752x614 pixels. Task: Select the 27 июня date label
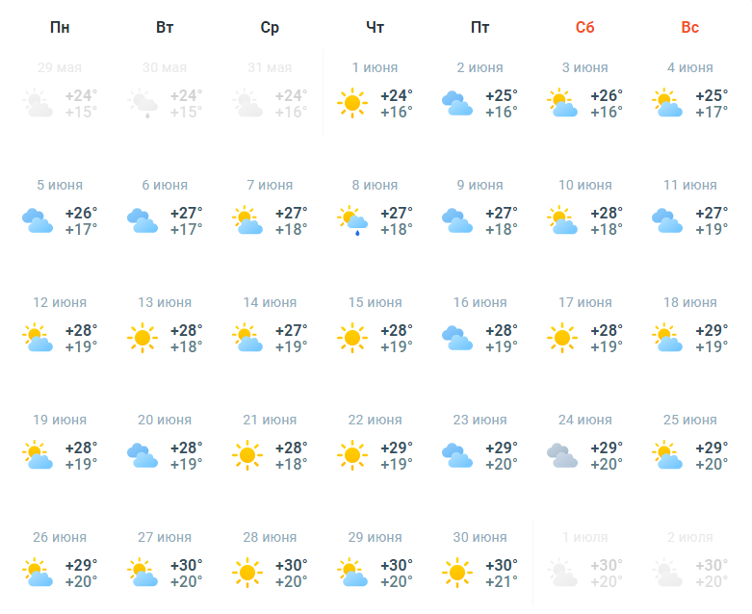click(x=165, y=537)
